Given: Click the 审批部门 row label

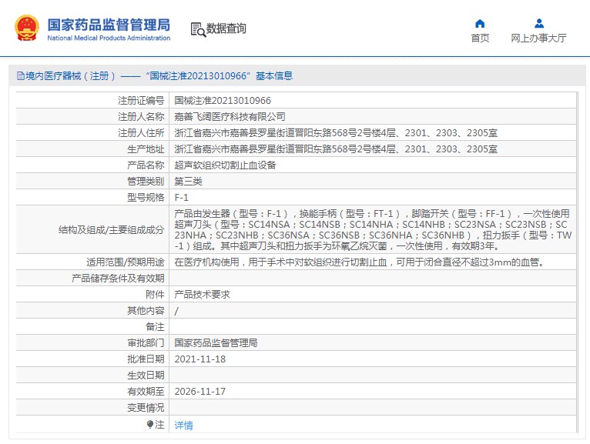Looking at the screenshot, I should (146, 343).
